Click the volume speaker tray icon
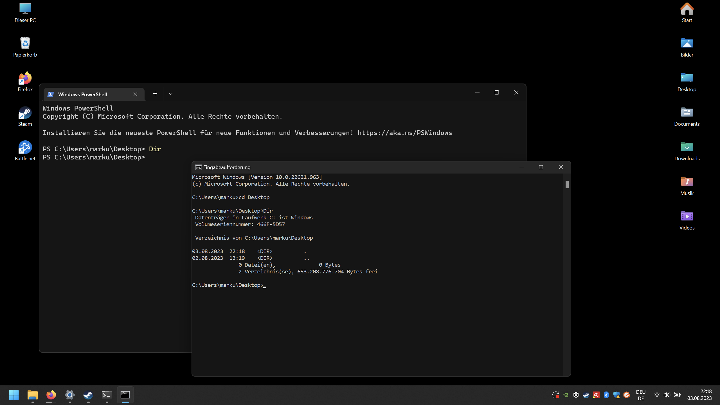720x405 pixels. (667, 395)
